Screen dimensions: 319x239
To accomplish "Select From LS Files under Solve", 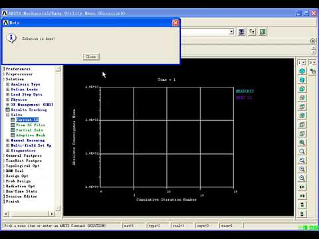I will click(31, 125).
